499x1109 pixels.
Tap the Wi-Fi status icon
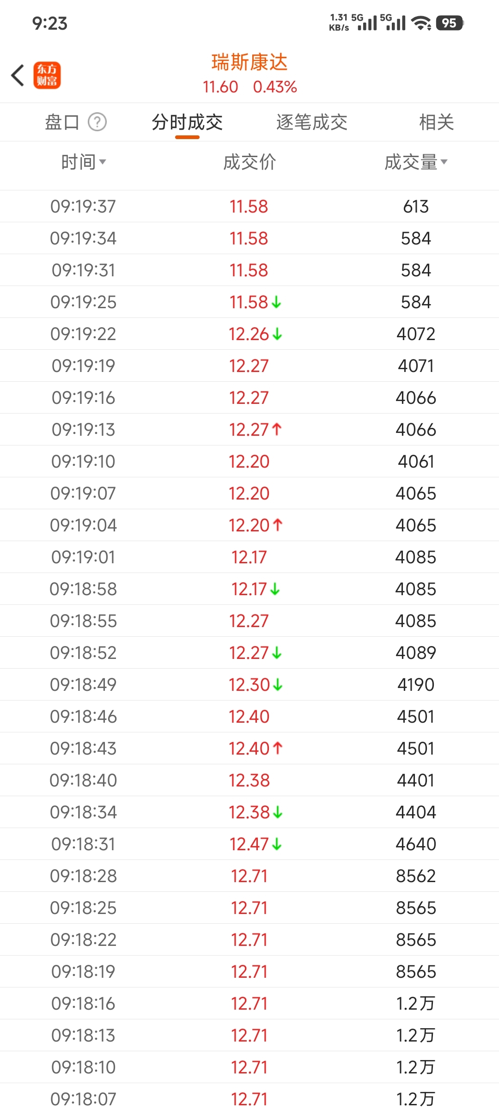(421, 23)
